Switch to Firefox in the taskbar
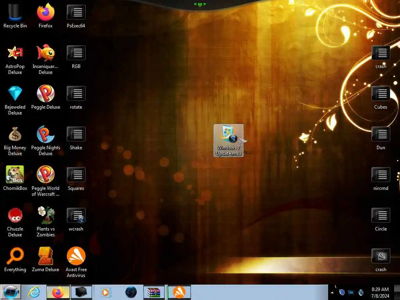This screenshot has height=300, width=400. point(58,292)
